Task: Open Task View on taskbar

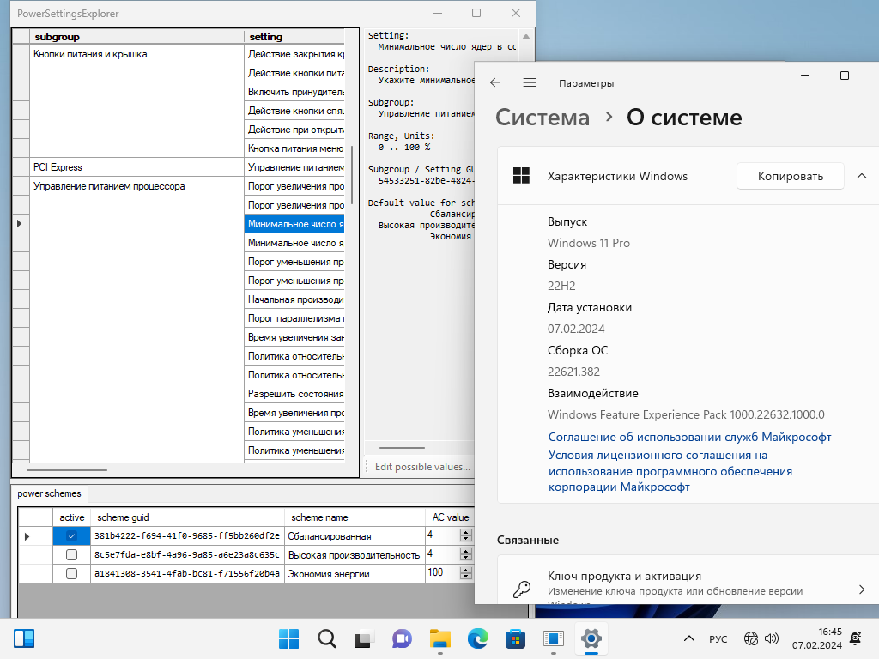Action: pyautogui.click(x=364, y=638)
